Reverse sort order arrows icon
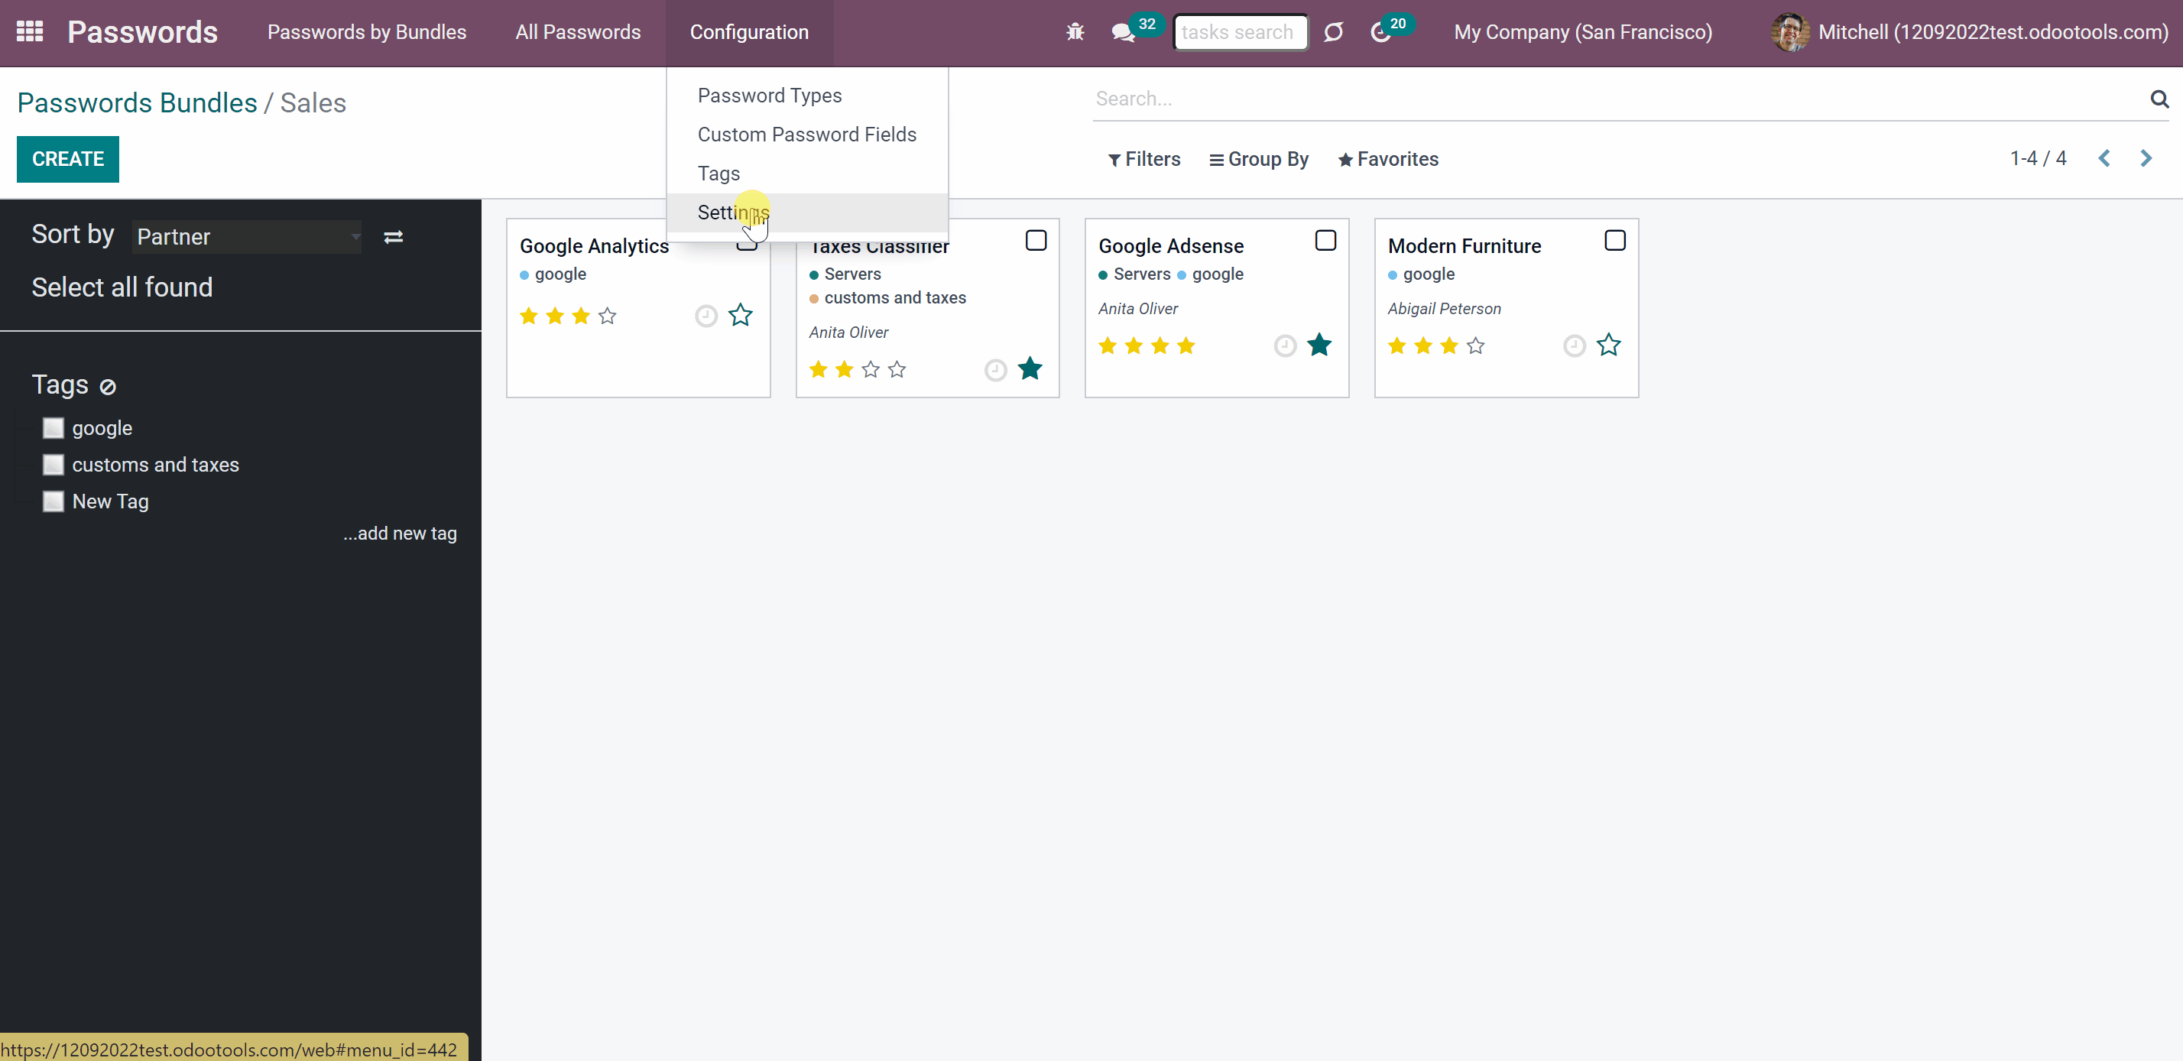Viewport: 2183px width, 1061px height. [x=393, y=237]
